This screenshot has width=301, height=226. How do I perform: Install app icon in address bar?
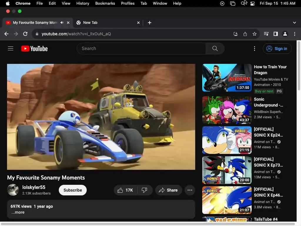pos(235,34)
